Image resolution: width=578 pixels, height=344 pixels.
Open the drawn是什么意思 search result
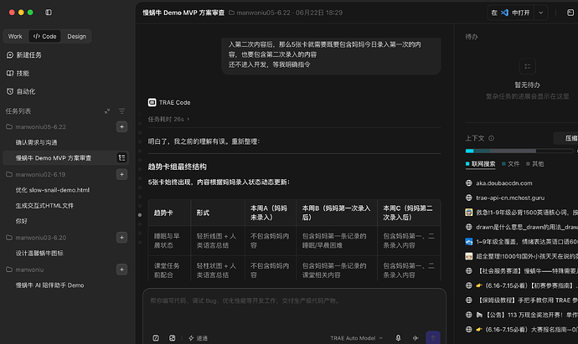[522, 228]
